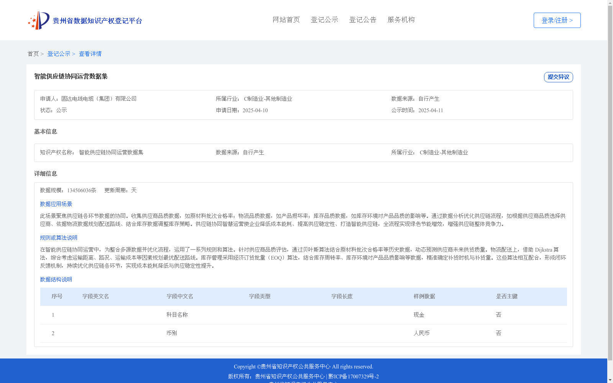Click 详细信息 section title
This screenshot has height=383, width=613.
[46, 174]
